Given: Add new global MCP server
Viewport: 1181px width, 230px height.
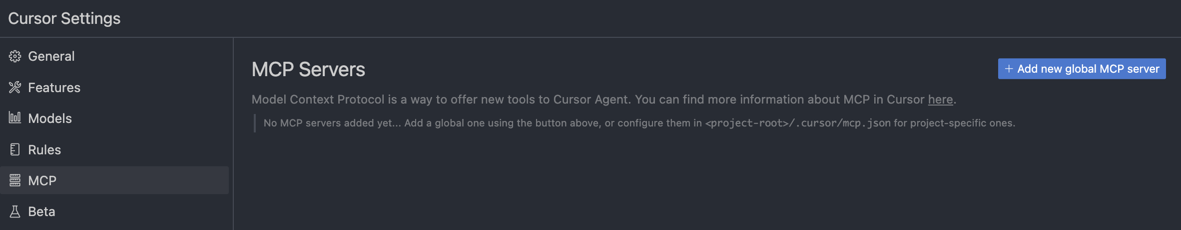Looking at the screenshot, I should (x=1082, y=69).
